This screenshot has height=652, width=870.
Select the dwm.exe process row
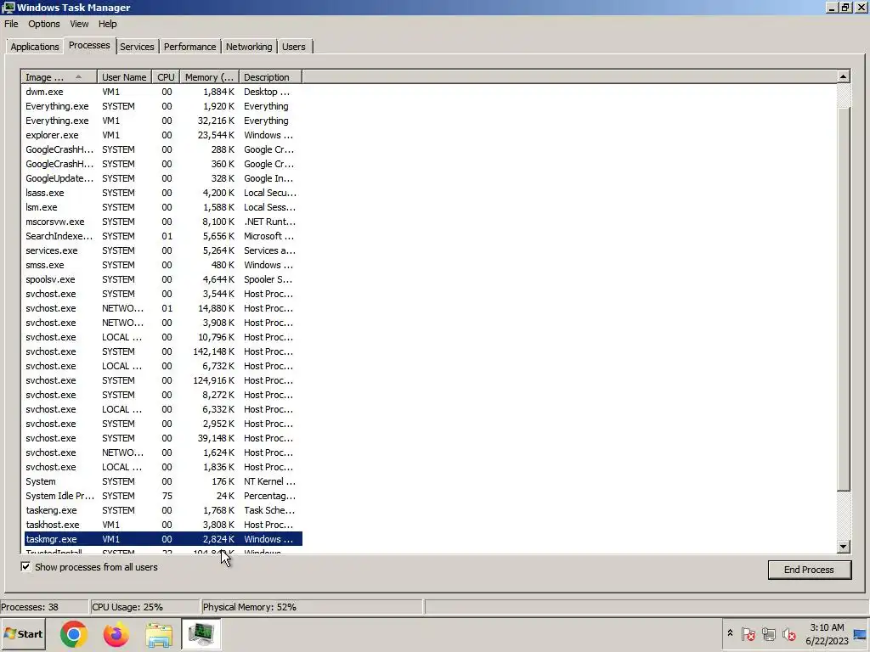[163, 92]
